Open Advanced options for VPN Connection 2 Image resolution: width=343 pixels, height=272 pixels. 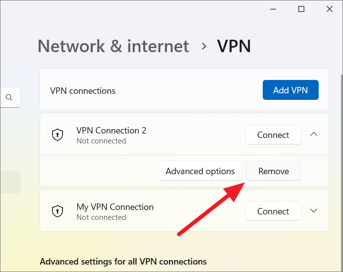coord(200,171)
